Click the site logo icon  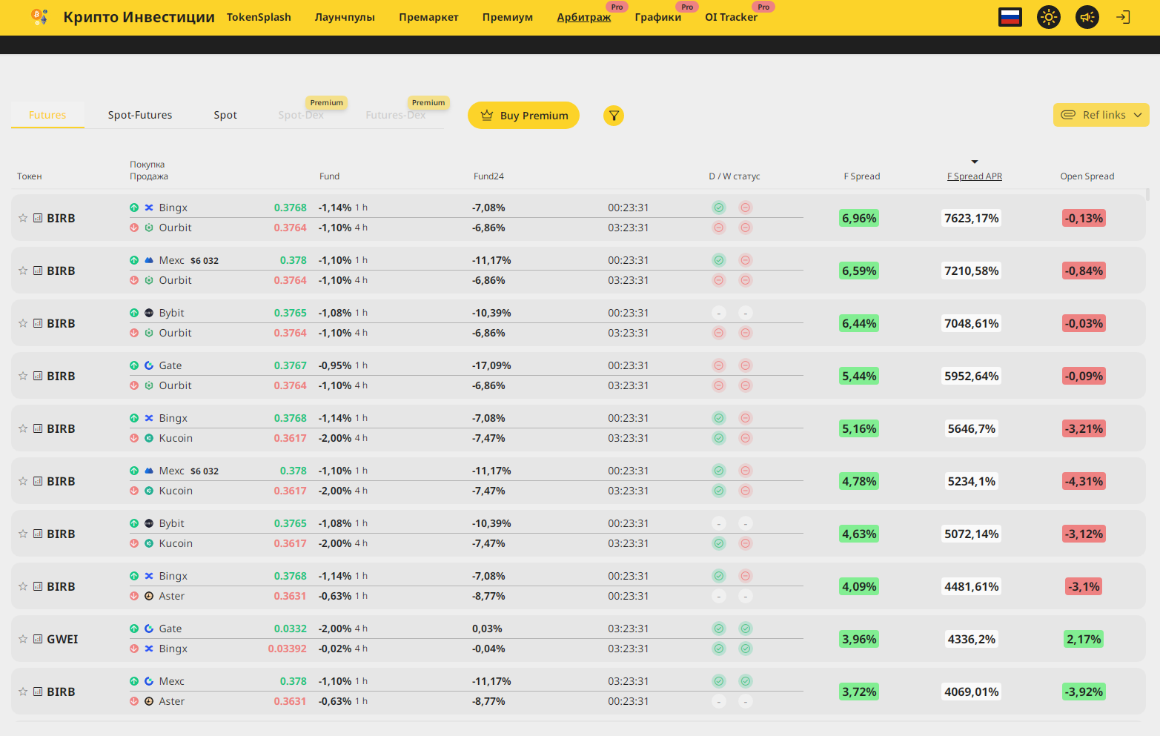[40, 17]
